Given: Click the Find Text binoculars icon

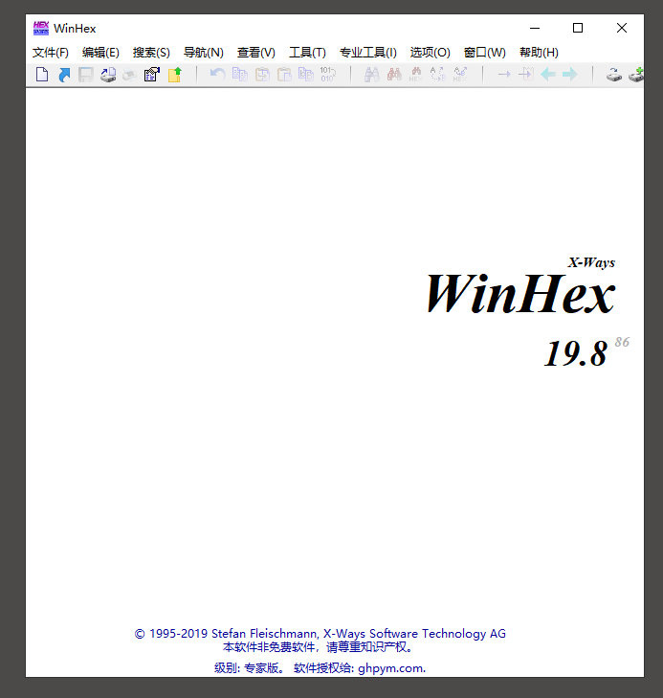Looking at the screenshot, I should (371, 75).
